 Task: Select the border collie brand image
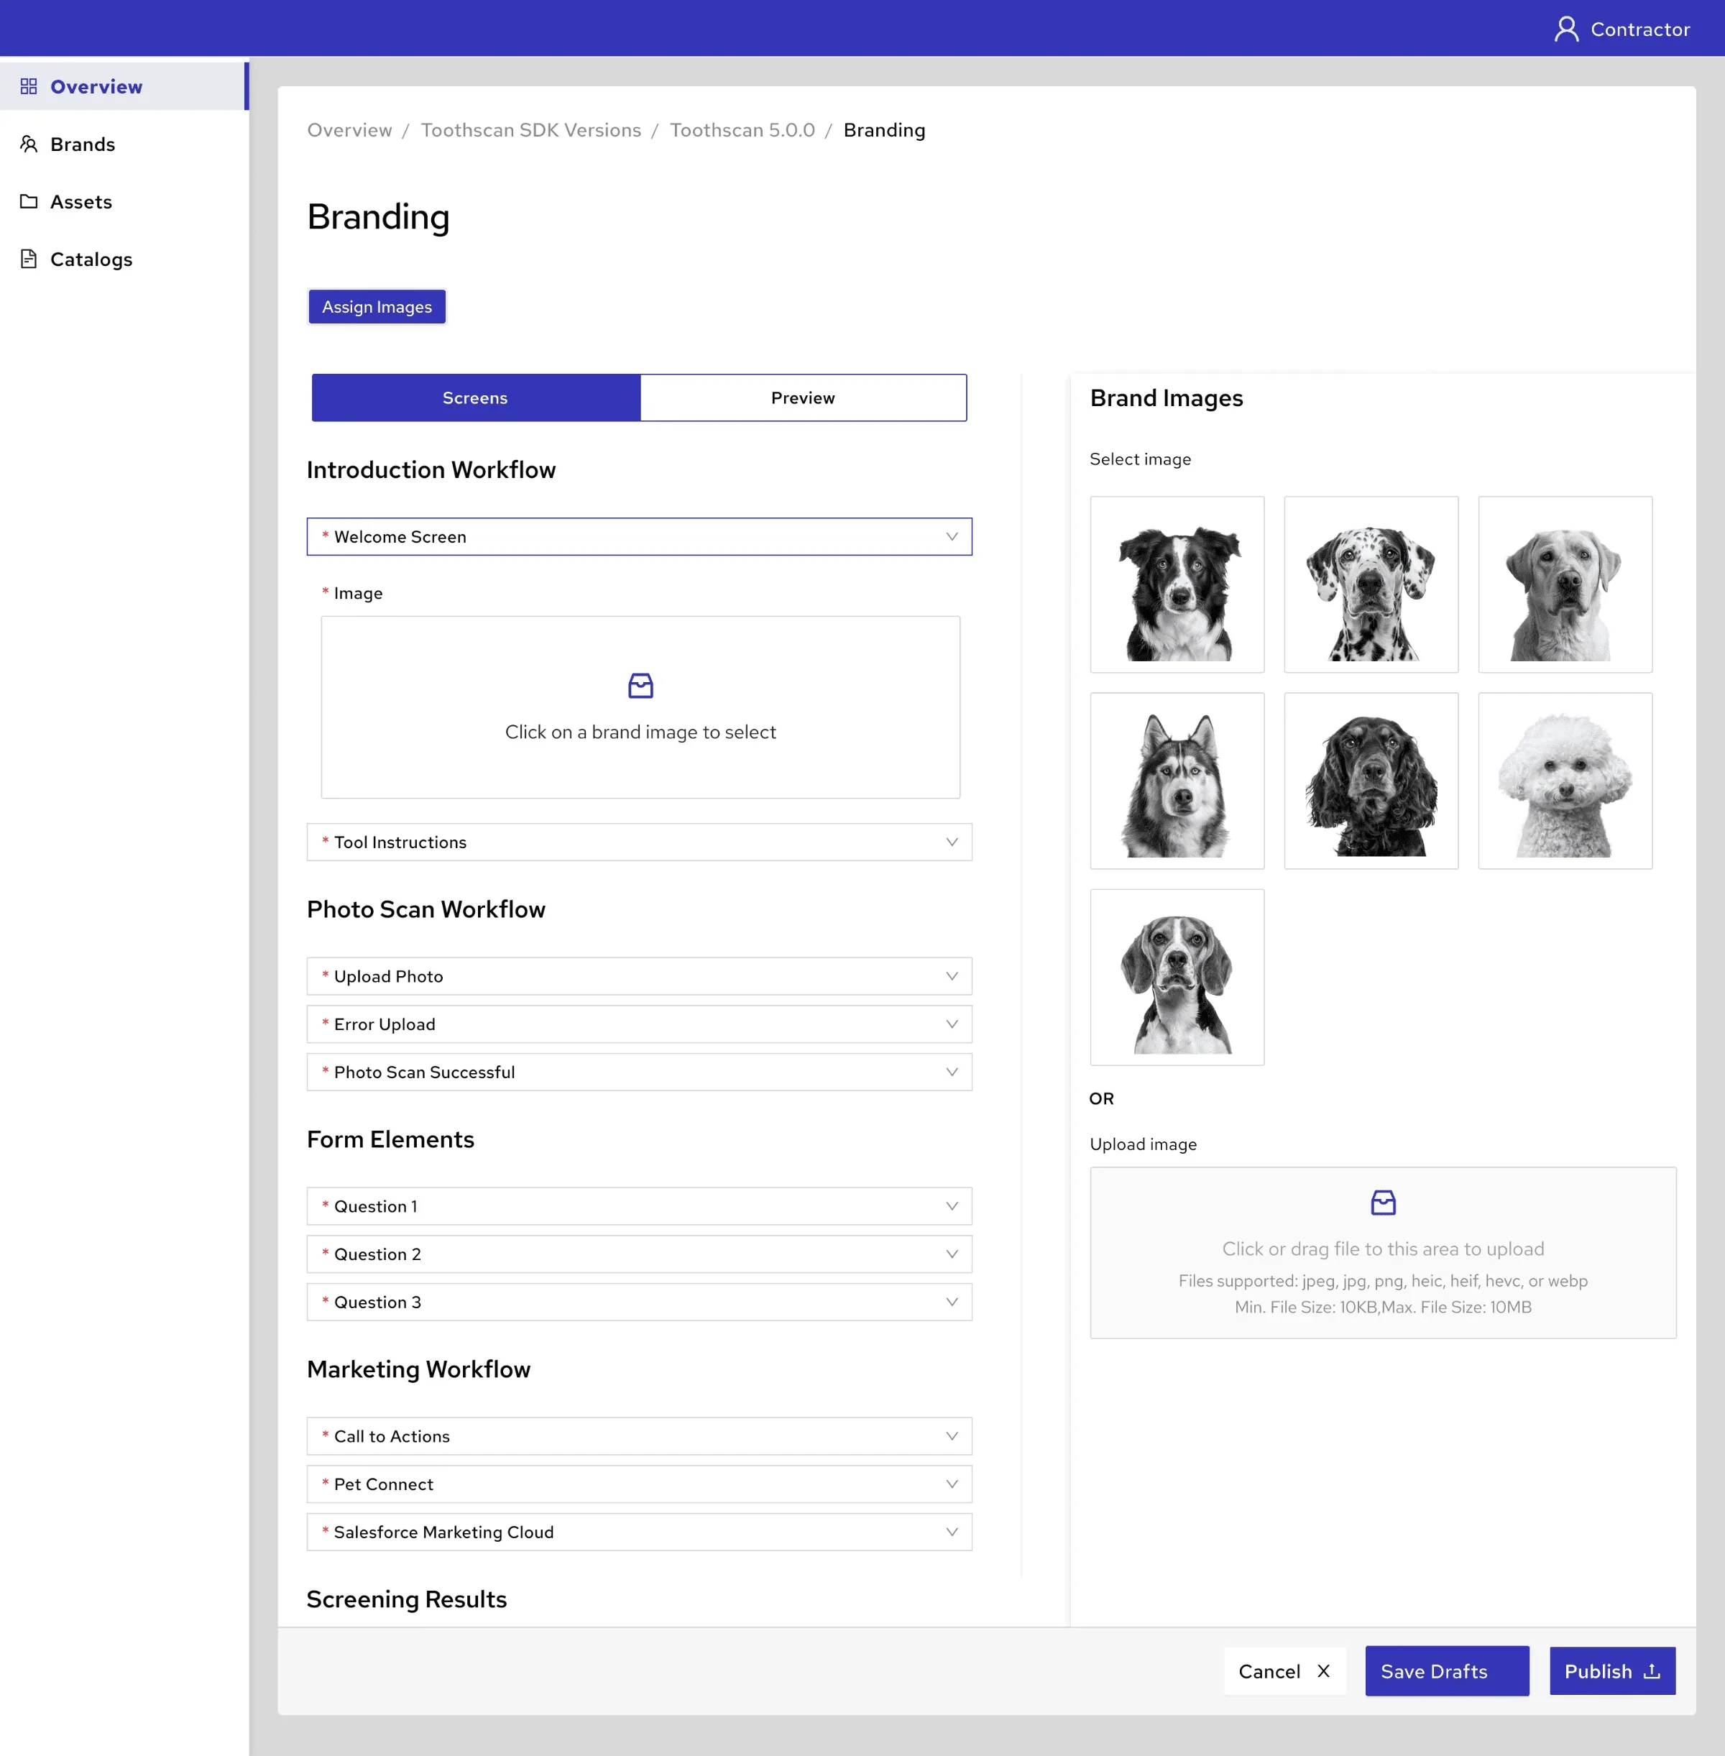tap(1177, 584)
